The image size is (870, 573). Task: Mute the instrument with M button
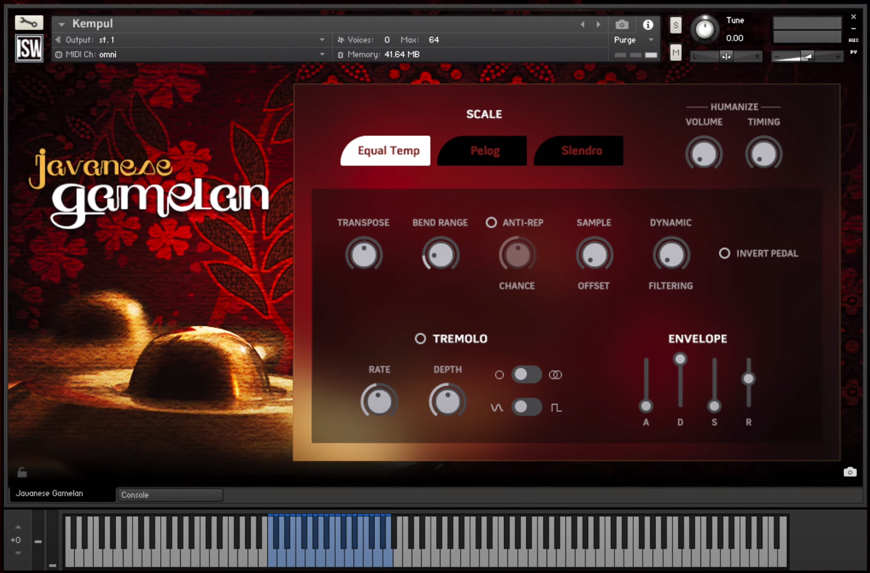click(x=676, y=52)
